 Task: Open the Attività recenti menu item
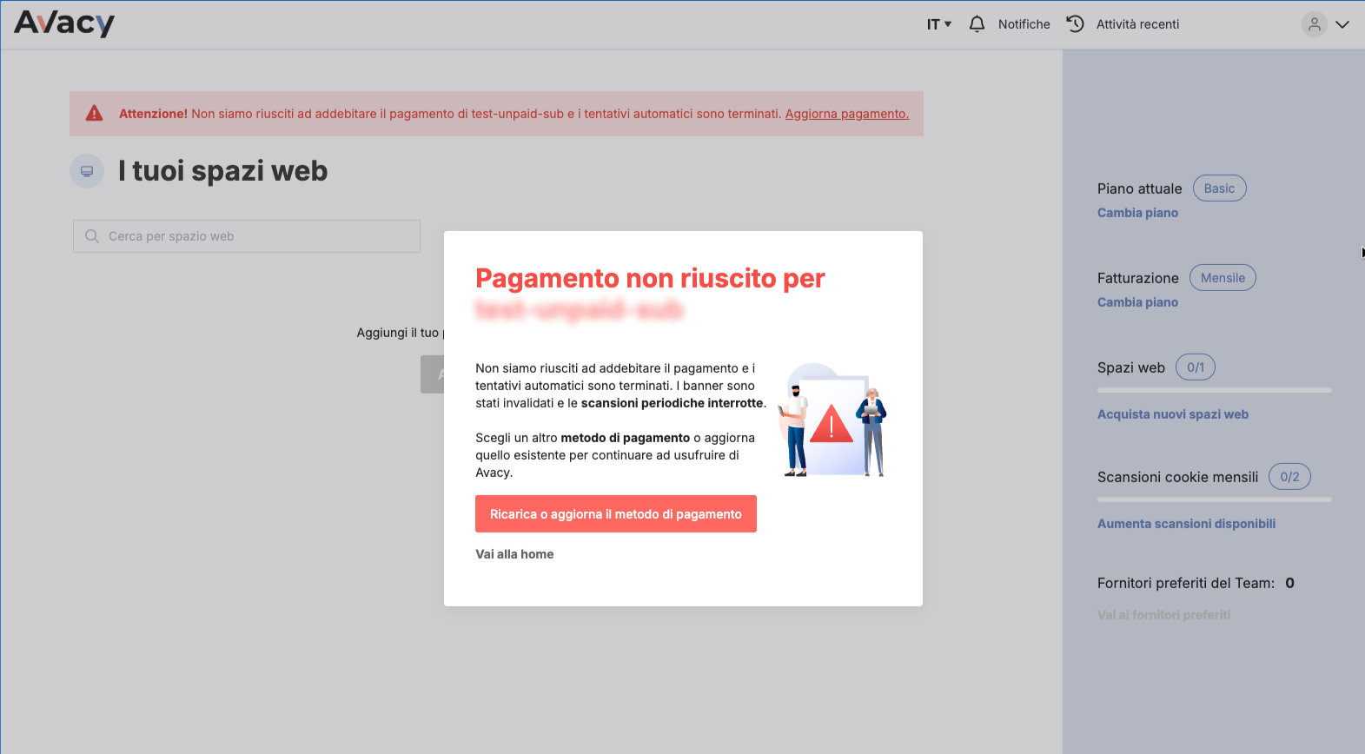pyautogui.click(x=1137, y=24)
